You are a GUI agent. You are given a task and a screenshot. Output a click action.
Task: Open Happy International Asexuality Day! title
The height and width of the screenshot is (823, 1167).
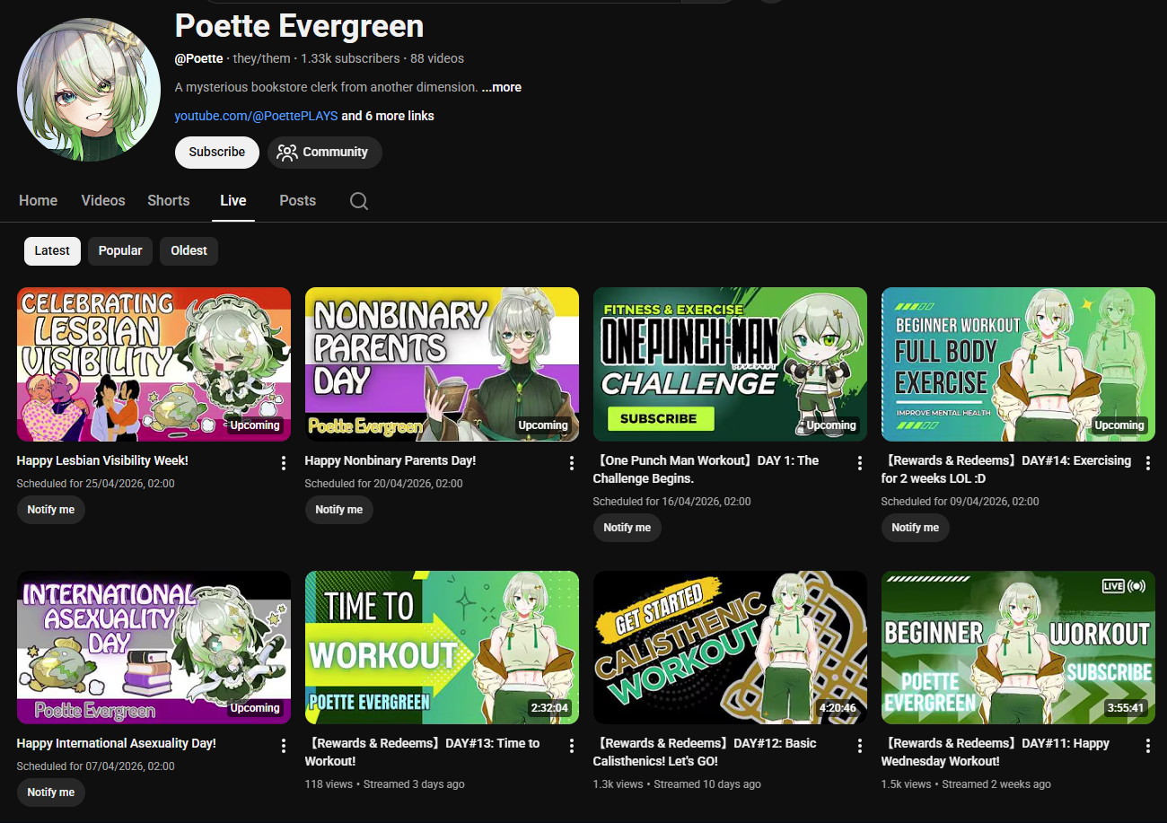pos(117,743)
